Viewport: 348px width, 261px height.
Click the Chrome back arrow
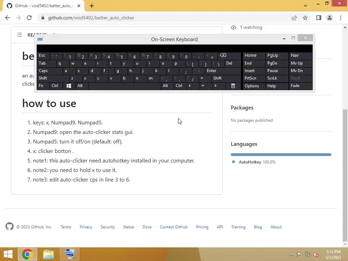[7, 18]
